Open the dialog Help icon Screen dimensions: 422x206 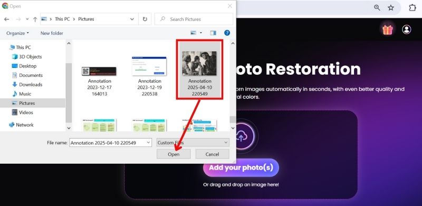(227, 33)
